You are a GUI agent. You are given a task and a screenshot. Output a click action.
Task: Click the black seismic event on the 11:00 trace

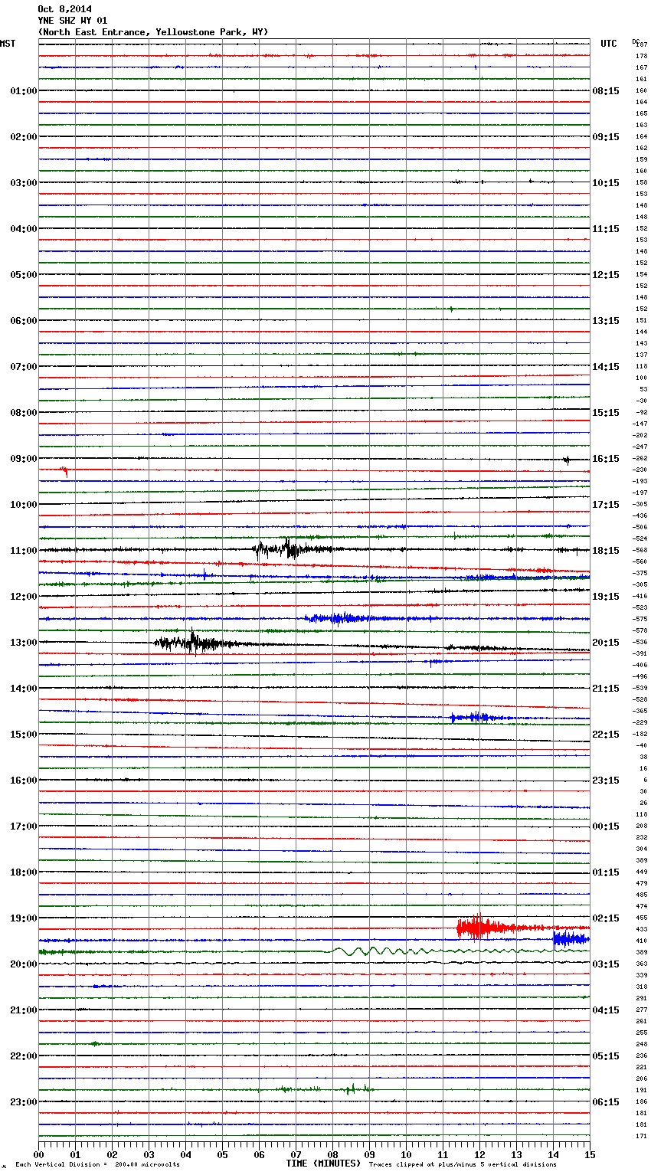(x=291, y=548)
